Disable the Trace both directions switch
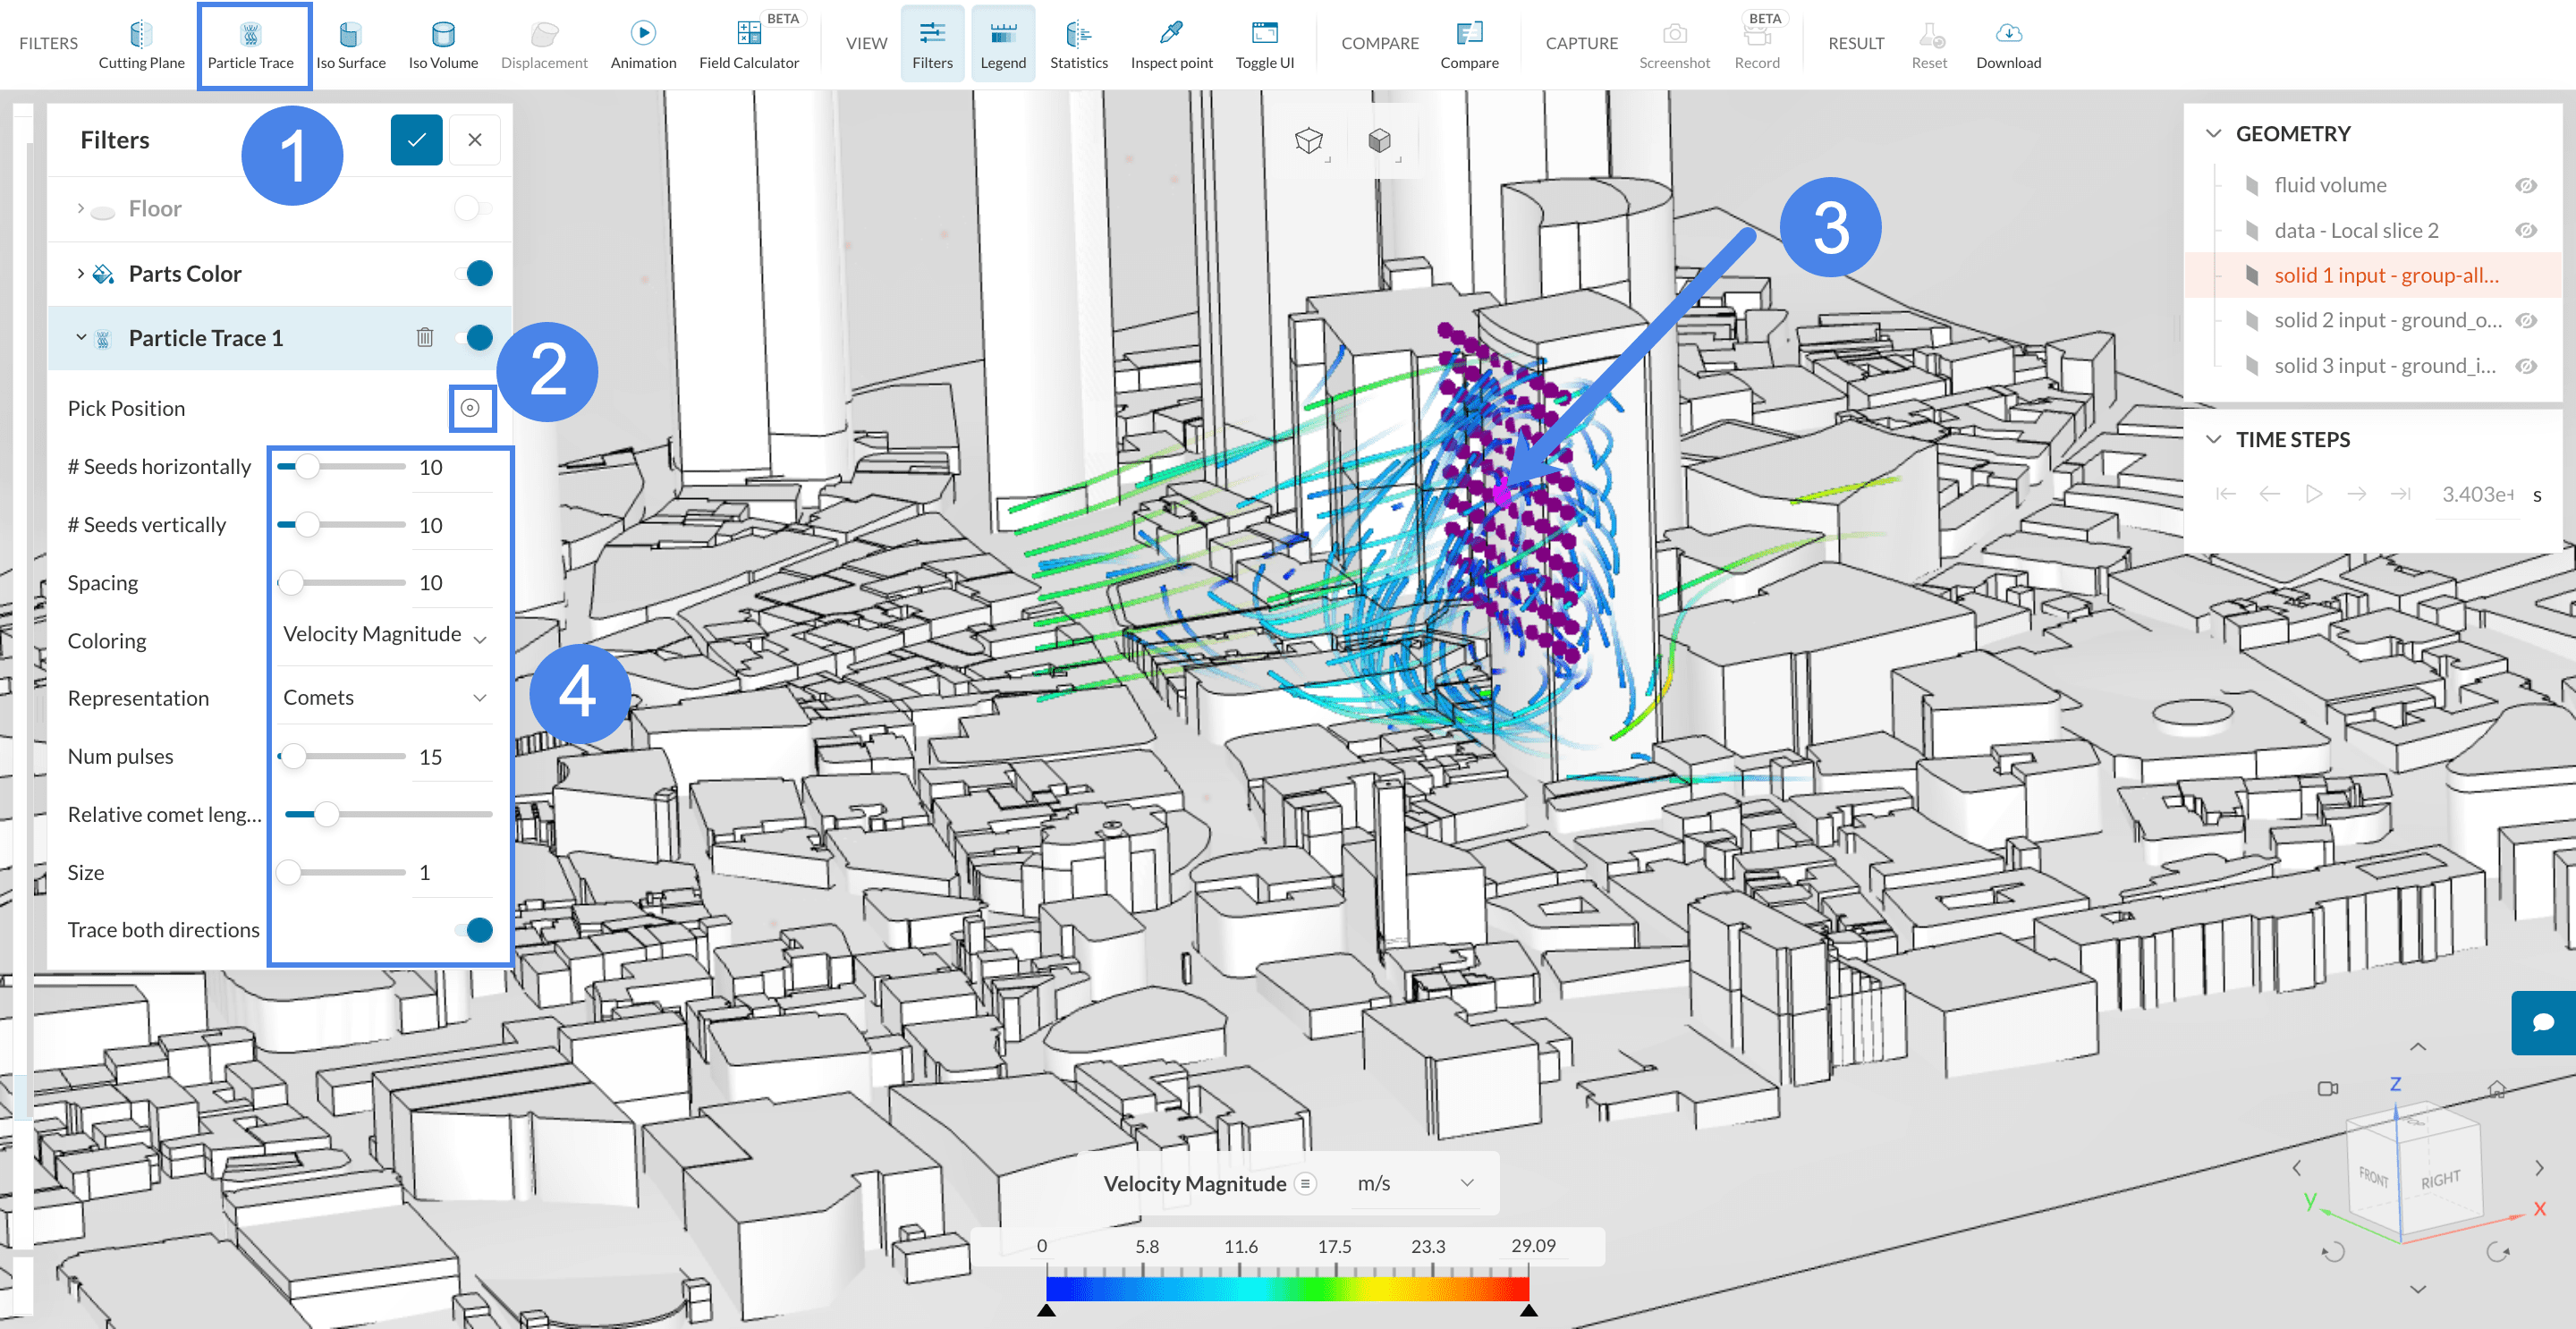The width and height of the screenshot is (2576, 1329). [x=474, y=930]
